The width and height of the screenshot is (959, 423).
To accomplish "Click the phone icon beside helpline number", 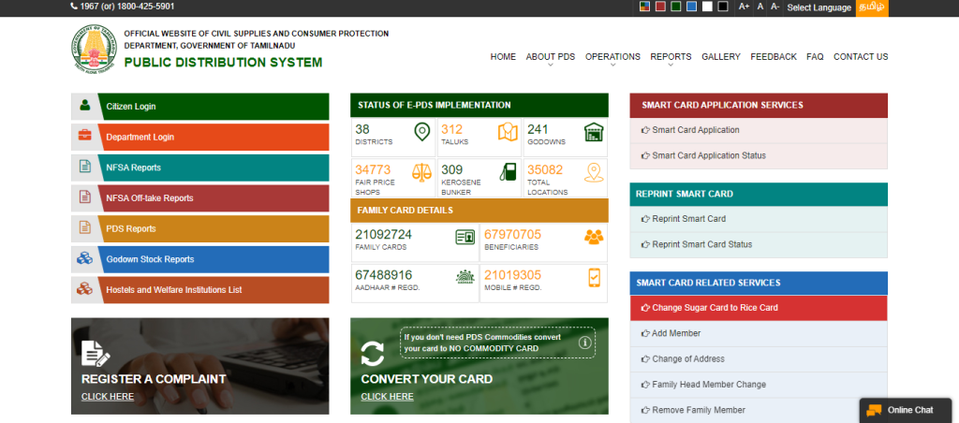I will pos(74,7).
